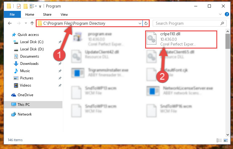Open the File menu
The height and width of the screenshot is (149, 233).
point(12,14)
